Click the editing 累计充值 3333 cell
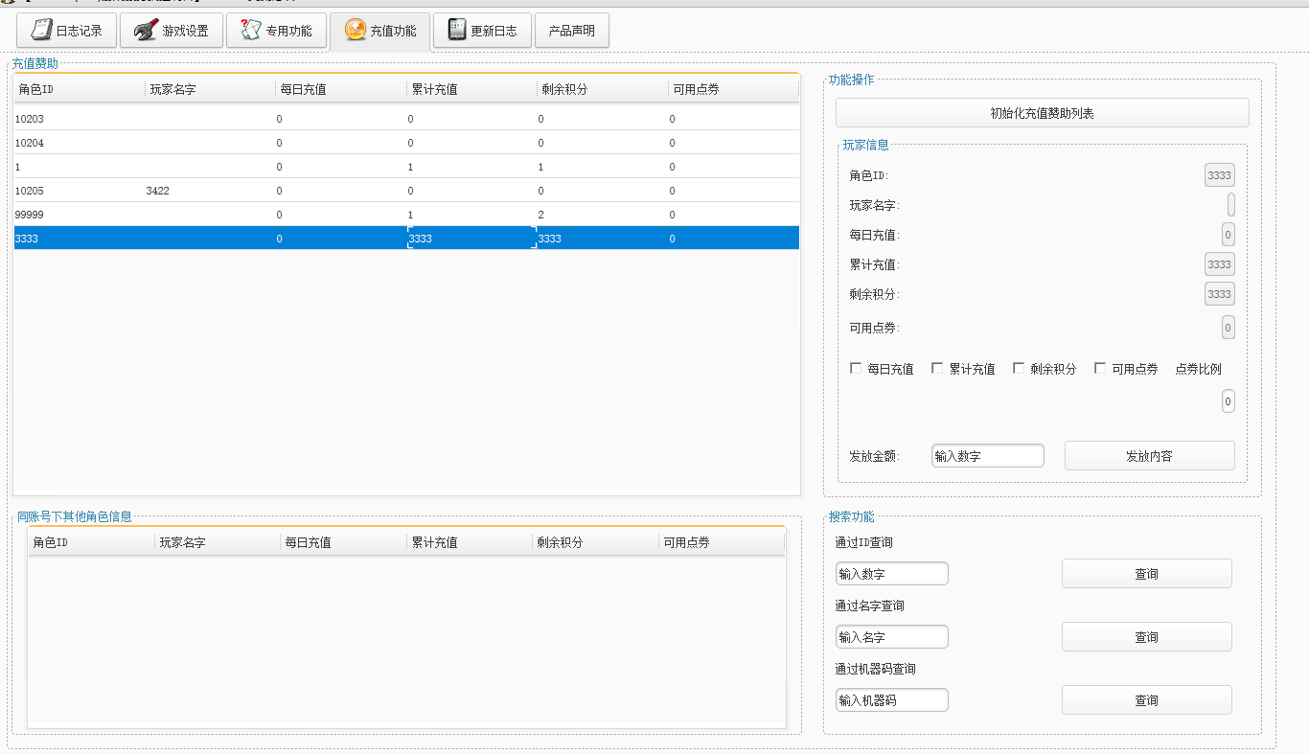Image resolution: width=1309 pixels, height=754 pixels. (x=471, y=239)
